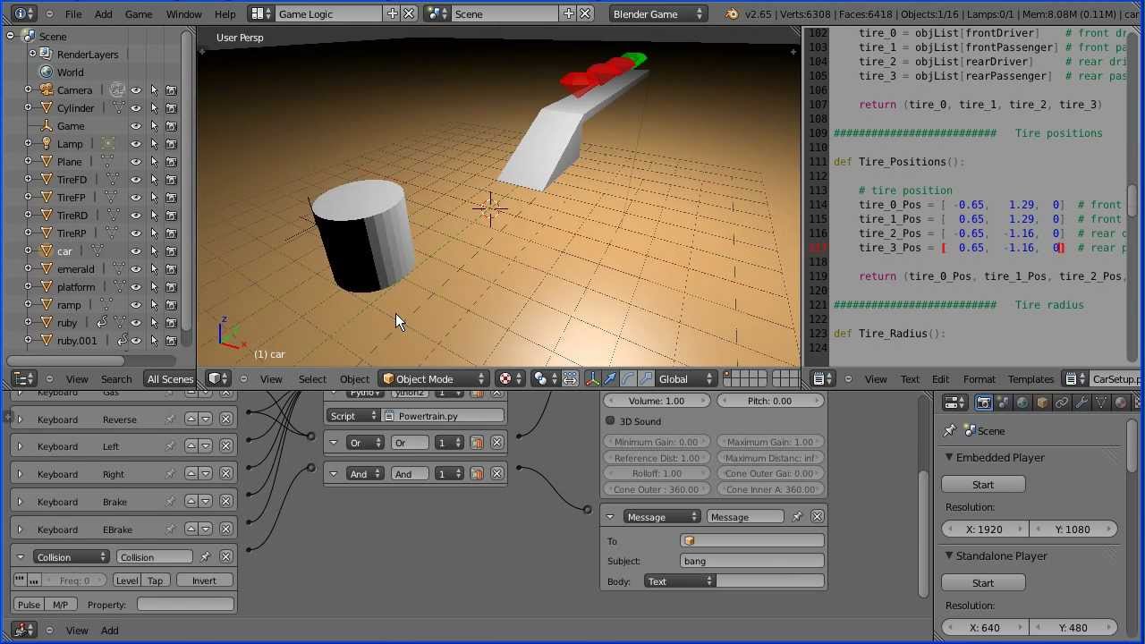Start the Standalone Player
1145x644 pixels.
point(982,582)
